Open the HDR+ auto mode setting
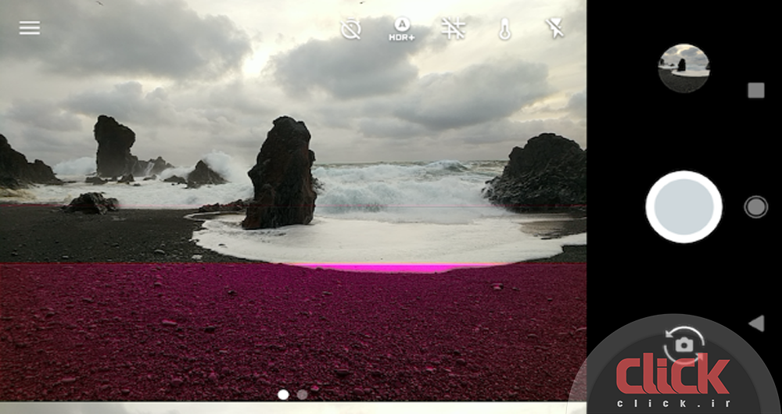This screenshot has height=414, width=782. pyautogui.click(x=402, y=29)
